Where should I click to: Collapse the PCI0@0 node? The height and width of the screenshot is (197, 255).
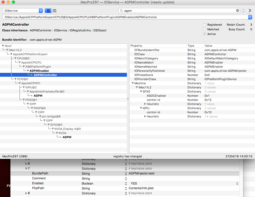[16, 79]
